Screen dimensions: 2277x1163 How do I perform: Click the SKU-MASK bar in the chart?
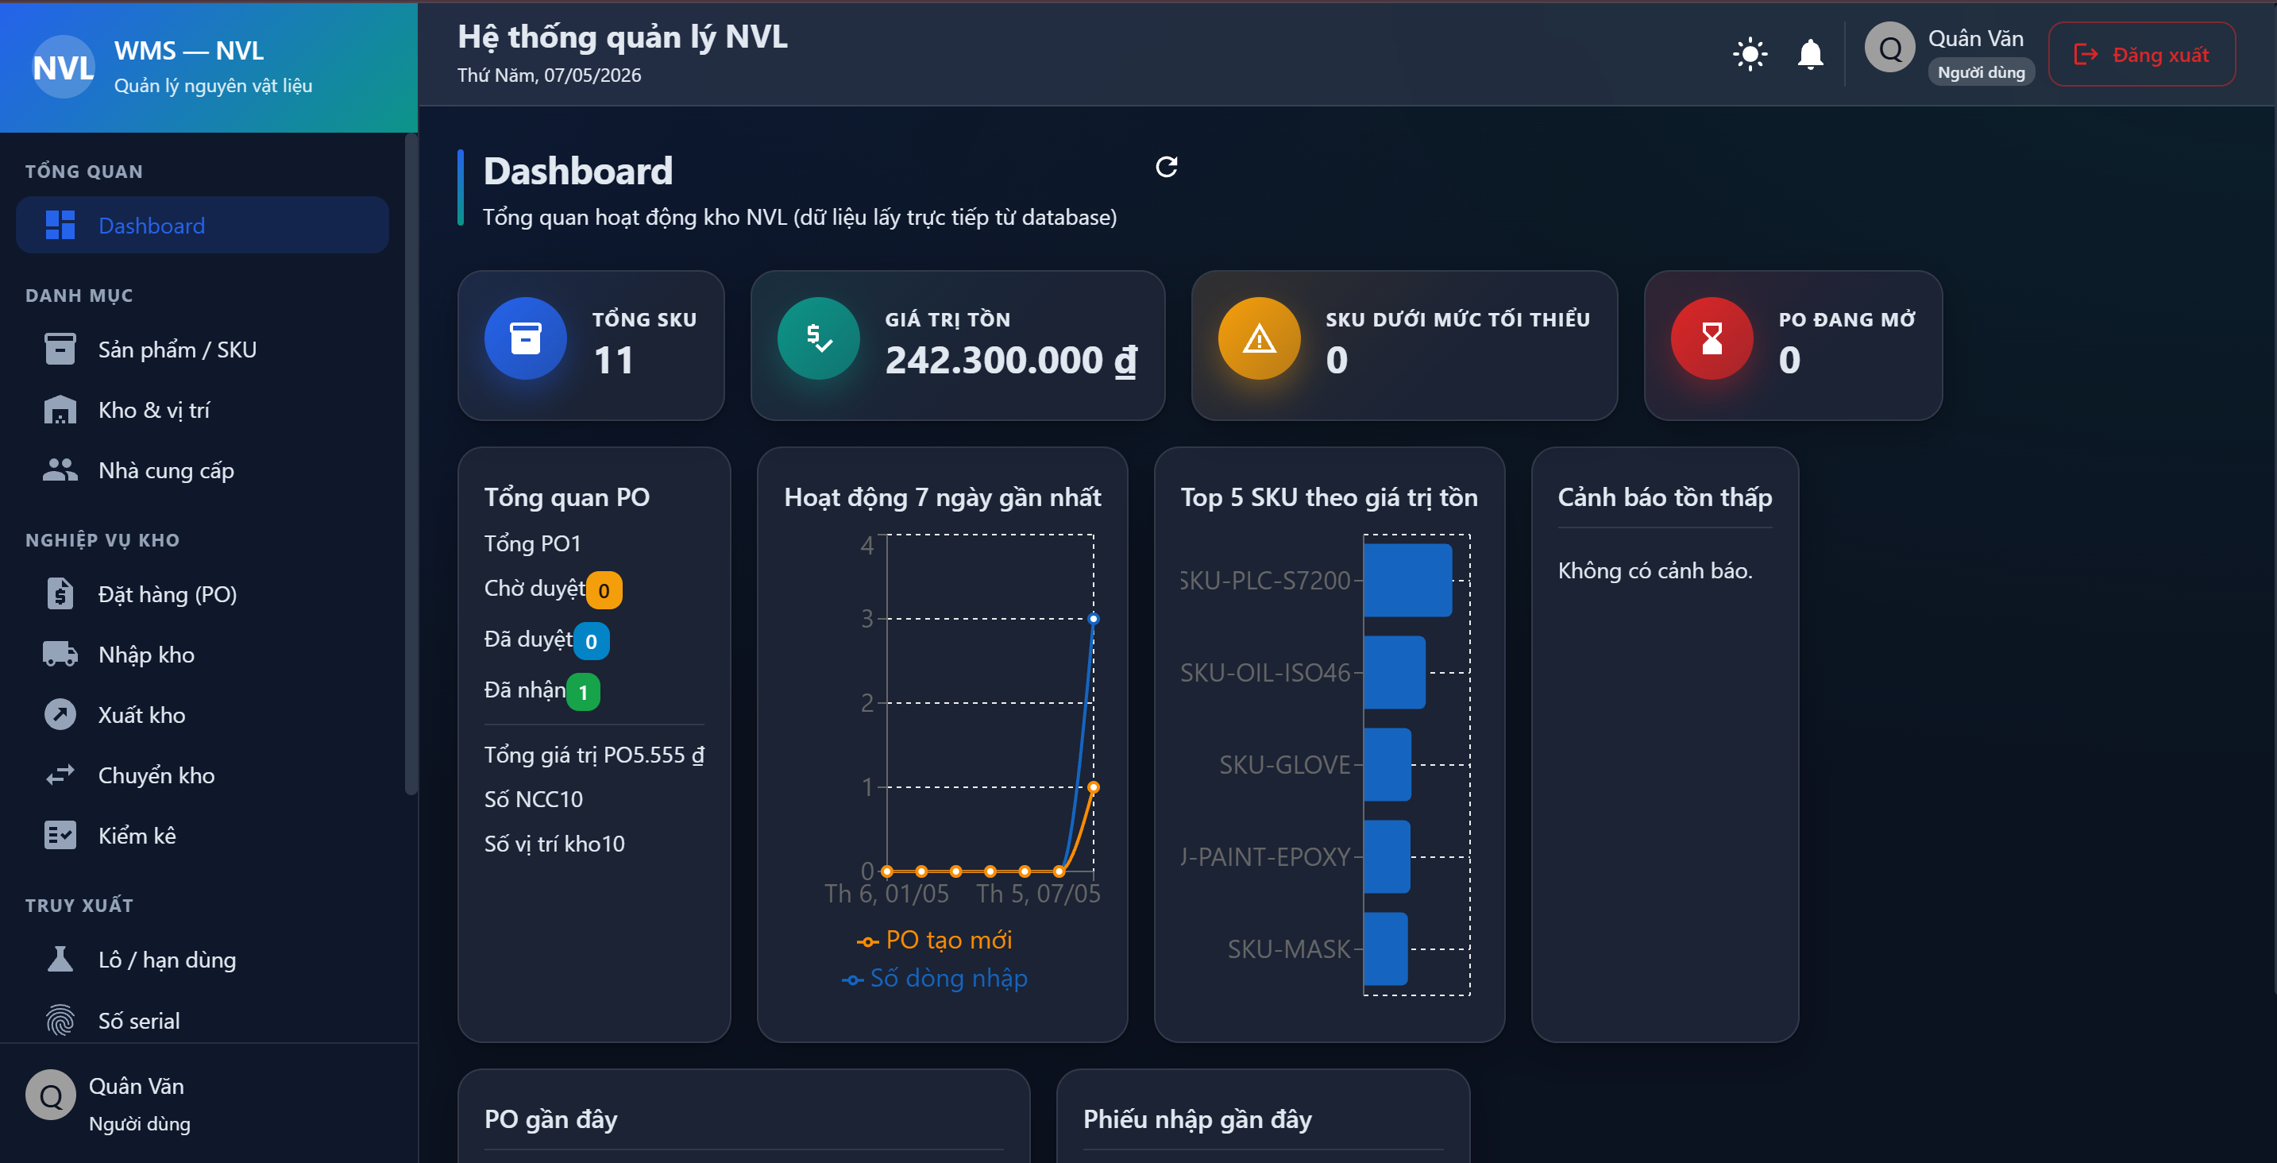pyautogui.click(x=1385, y=948)
